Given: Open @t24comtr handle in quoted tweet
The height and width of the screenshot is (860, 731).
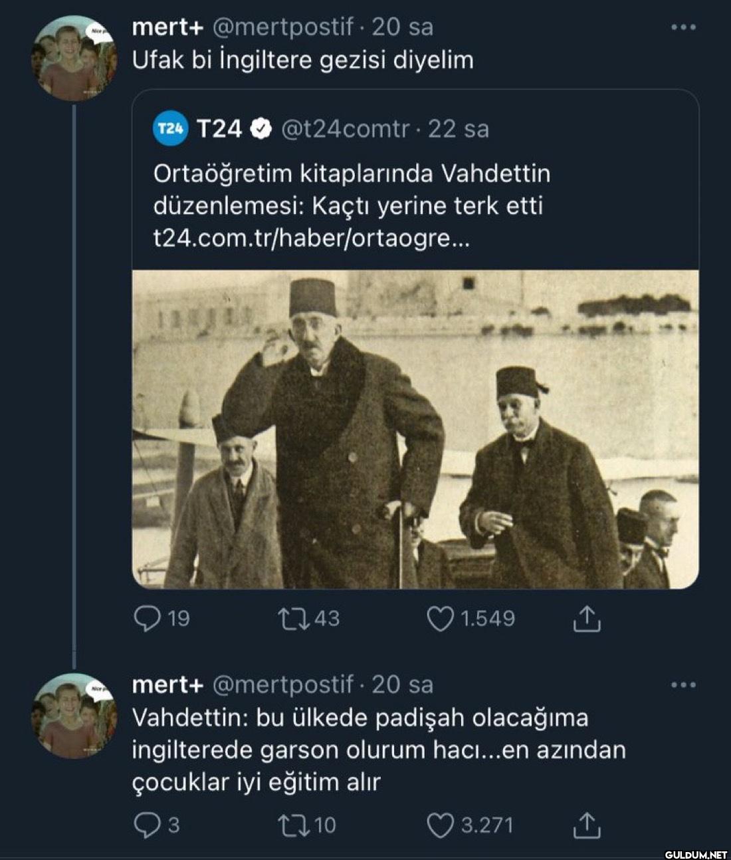Looking at the screenshot, I should tap(345, 129).
